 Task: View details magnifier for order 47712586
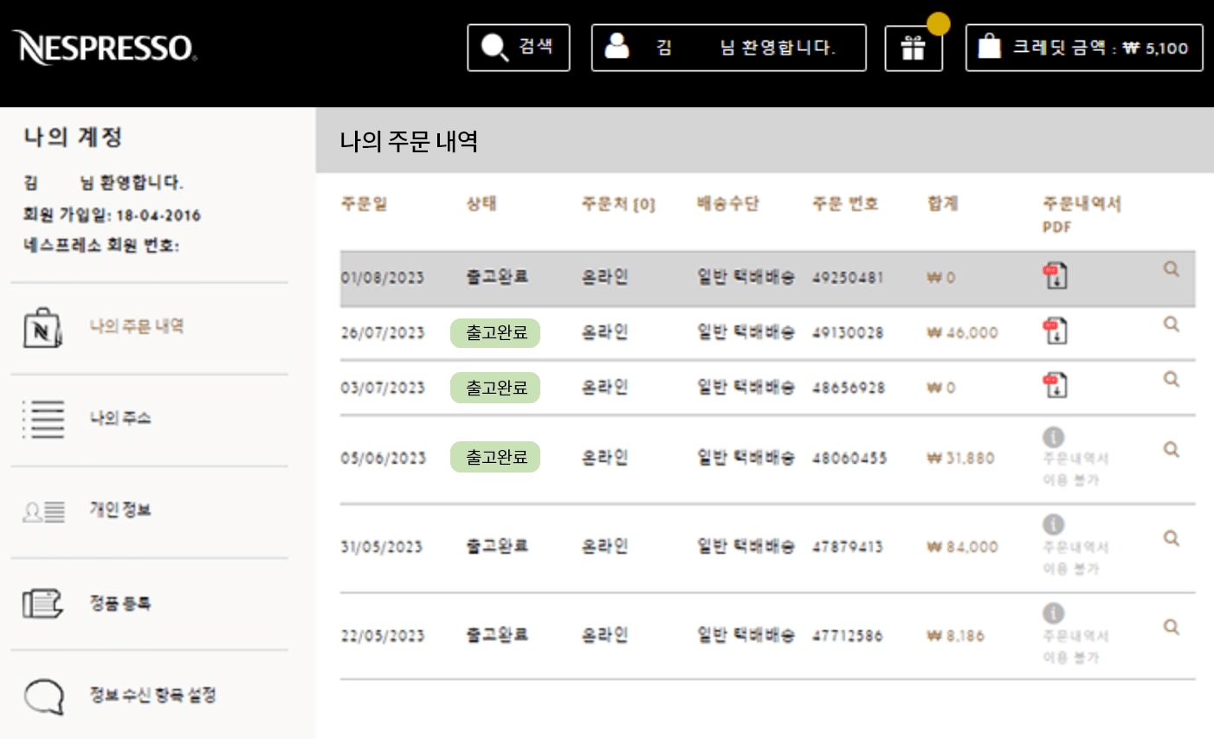[x=1171, y=627]
